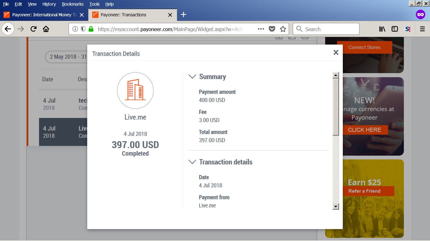Click the browser Back arrow
Viewport: 430px width, 241px height.
coord(8,29)
